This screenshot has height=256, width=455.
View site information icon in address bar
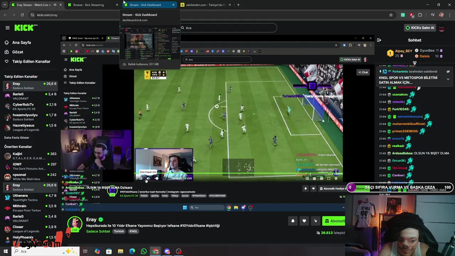(x=32, y=15)
